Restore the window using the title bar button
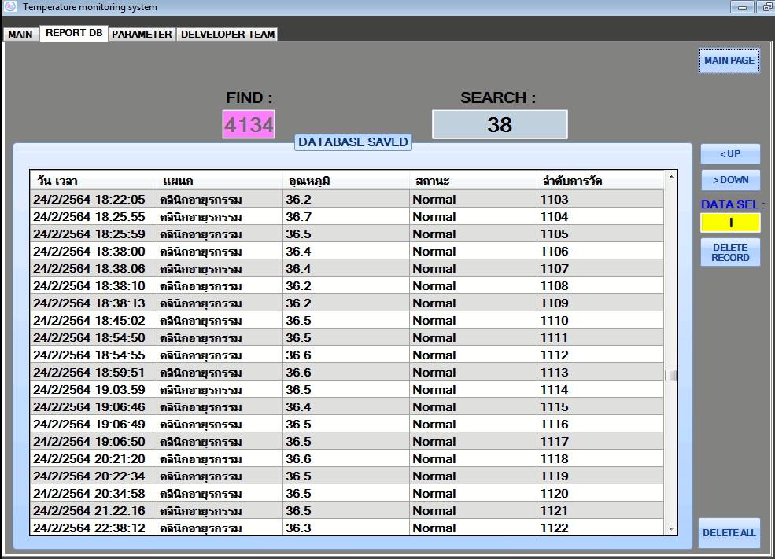This screenshot has height=559, width=775. click(x=764, y=7)
